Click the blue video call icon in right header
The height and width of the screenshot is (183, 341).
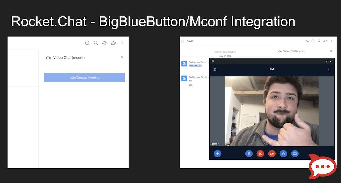coord(307,41)
